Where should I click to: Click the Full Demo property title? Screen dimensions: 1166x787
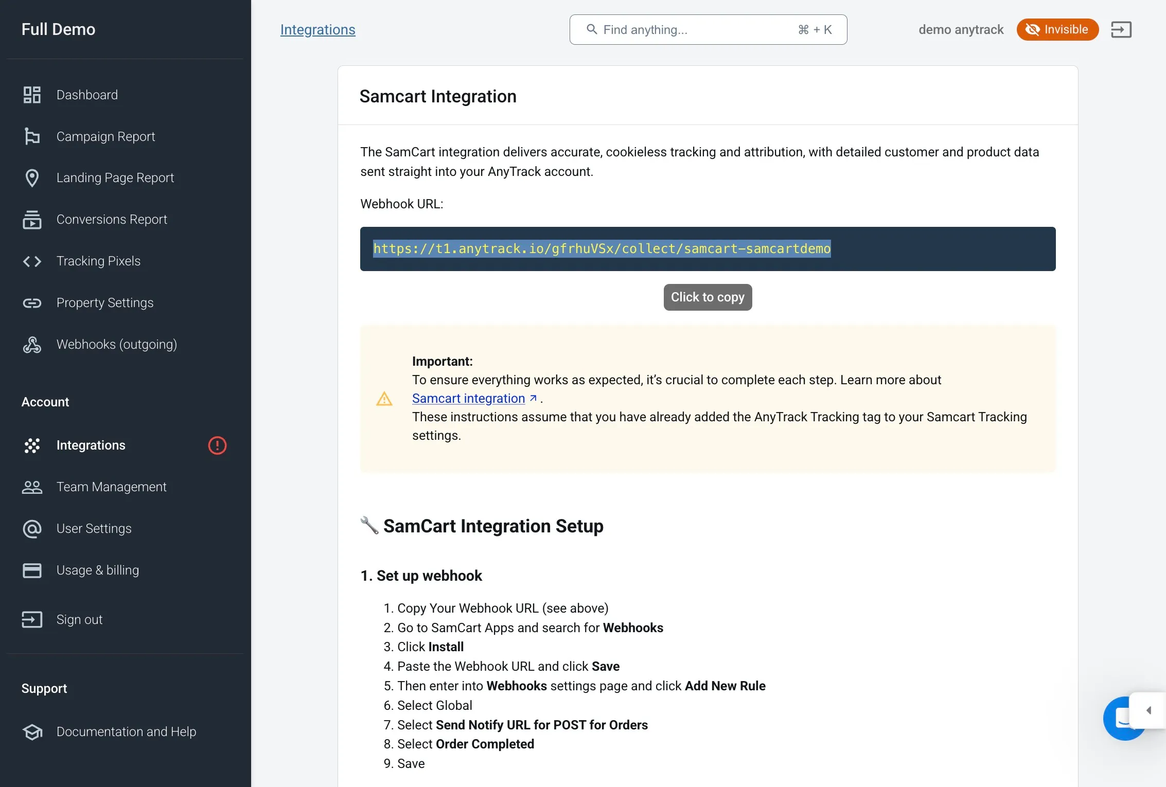tap(58, 29)
